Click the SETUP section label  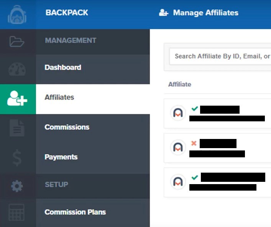(56, 185)
